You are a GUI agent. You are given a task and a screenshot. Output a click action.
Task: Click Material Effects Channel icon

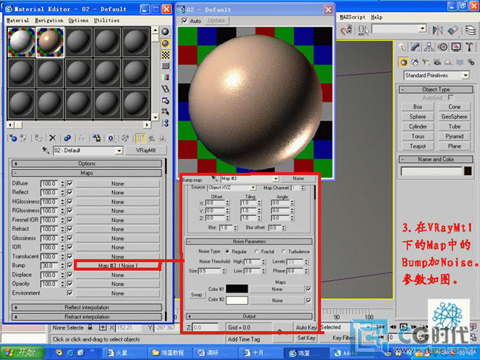point(111,138)
